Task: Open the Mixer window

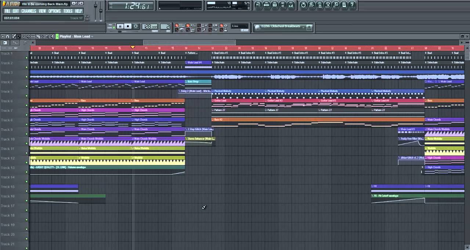Action: point(291,5)
